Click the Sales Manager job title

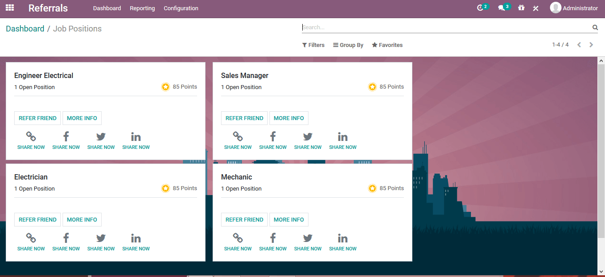pos(245,76)
